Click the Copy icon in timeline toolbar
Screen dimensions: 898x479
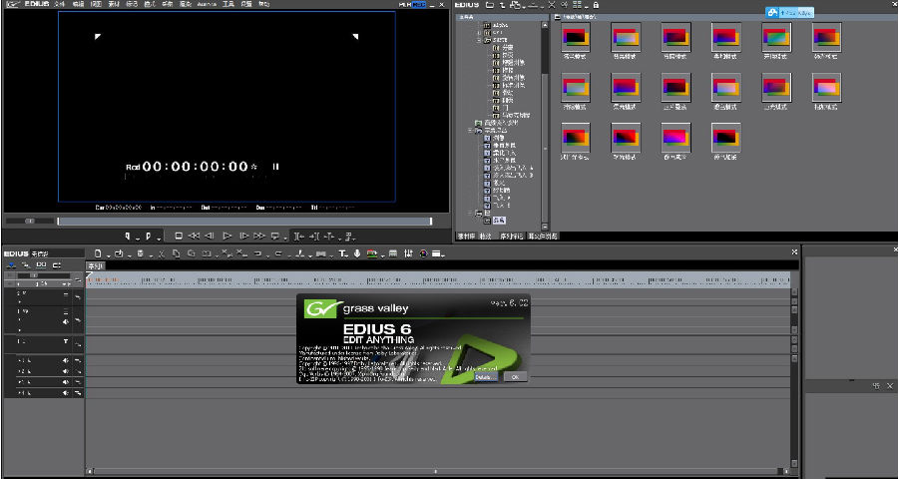click(177, 253)
